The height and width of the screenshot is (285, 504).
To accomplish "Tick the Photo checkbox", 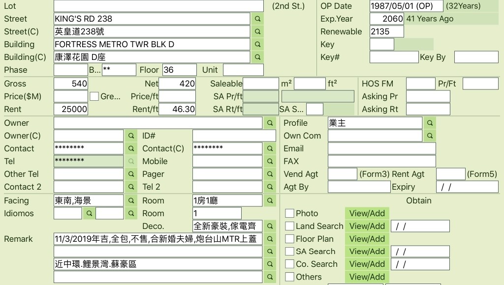I will coord(290,213).
